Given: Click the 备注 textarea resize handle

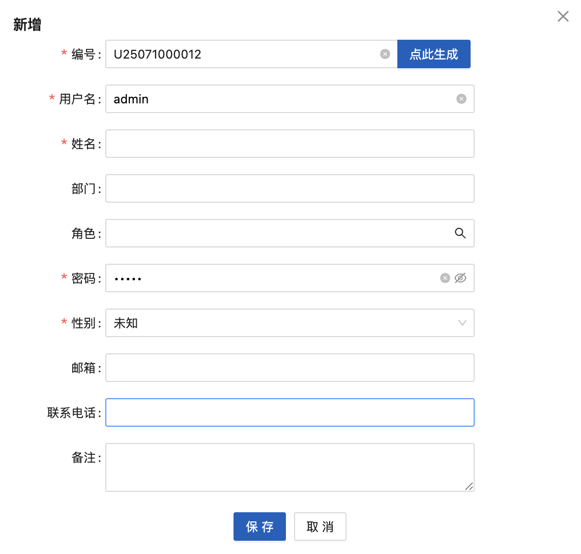Looking at the screenshot, I should (x=469, y=486).
